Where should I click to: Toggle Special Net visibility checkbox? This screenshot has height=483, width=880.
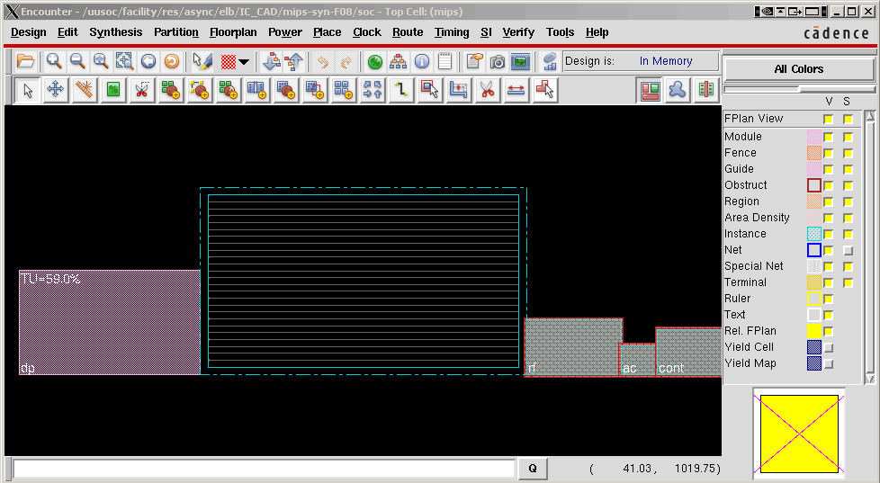pos(829,266)
